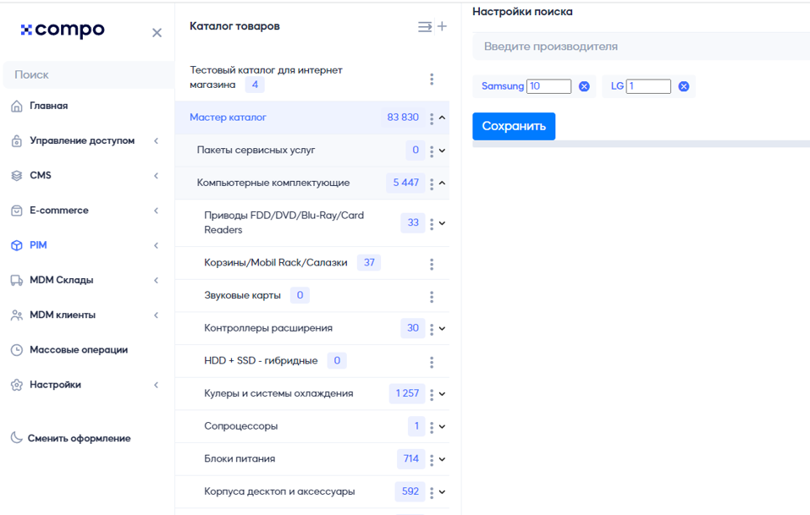Expand the Блоки питания category
This screenshot has height=515, width=810.
click(x=442, y=459)
